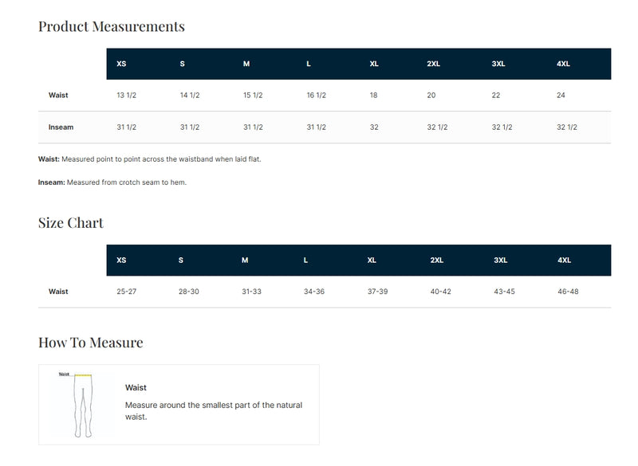Image resolution: width=638 pixels, height=466 pixels.
Task: Click the Inseam row label in measurements table
Action: [61, 127]
